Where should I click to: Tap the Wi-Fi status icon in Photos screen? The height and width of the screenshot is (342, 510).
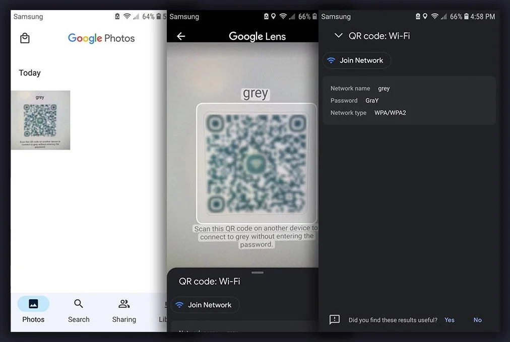(127, 16)
